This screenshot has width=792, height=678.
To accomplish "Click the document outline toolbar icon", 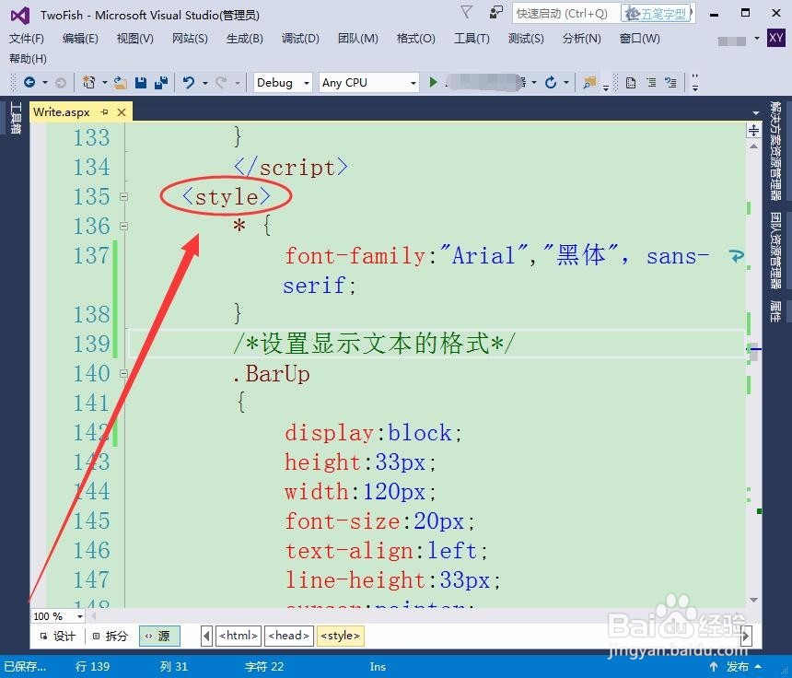I will coord(630,82).
